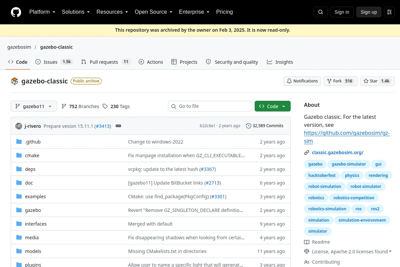Viewport: 400px width, 267px height.
Task: Click the link icon beside classic.gazebosim.org
Action: pyautogui.click(x=307, y=153)
